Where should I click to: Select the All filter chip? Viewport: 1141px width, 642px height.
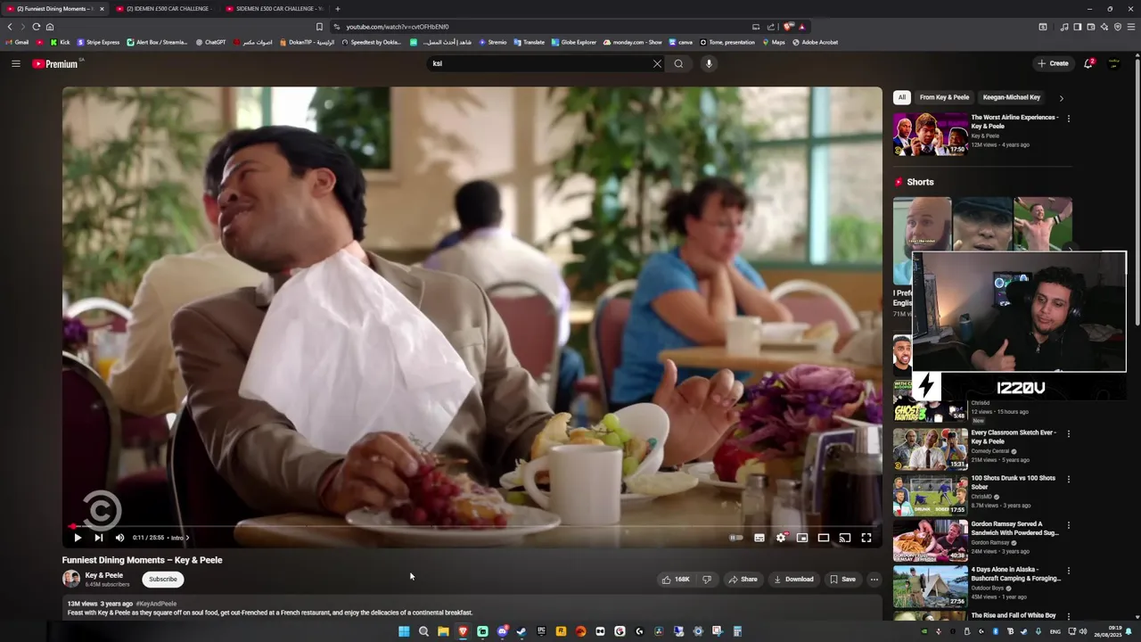901,97
